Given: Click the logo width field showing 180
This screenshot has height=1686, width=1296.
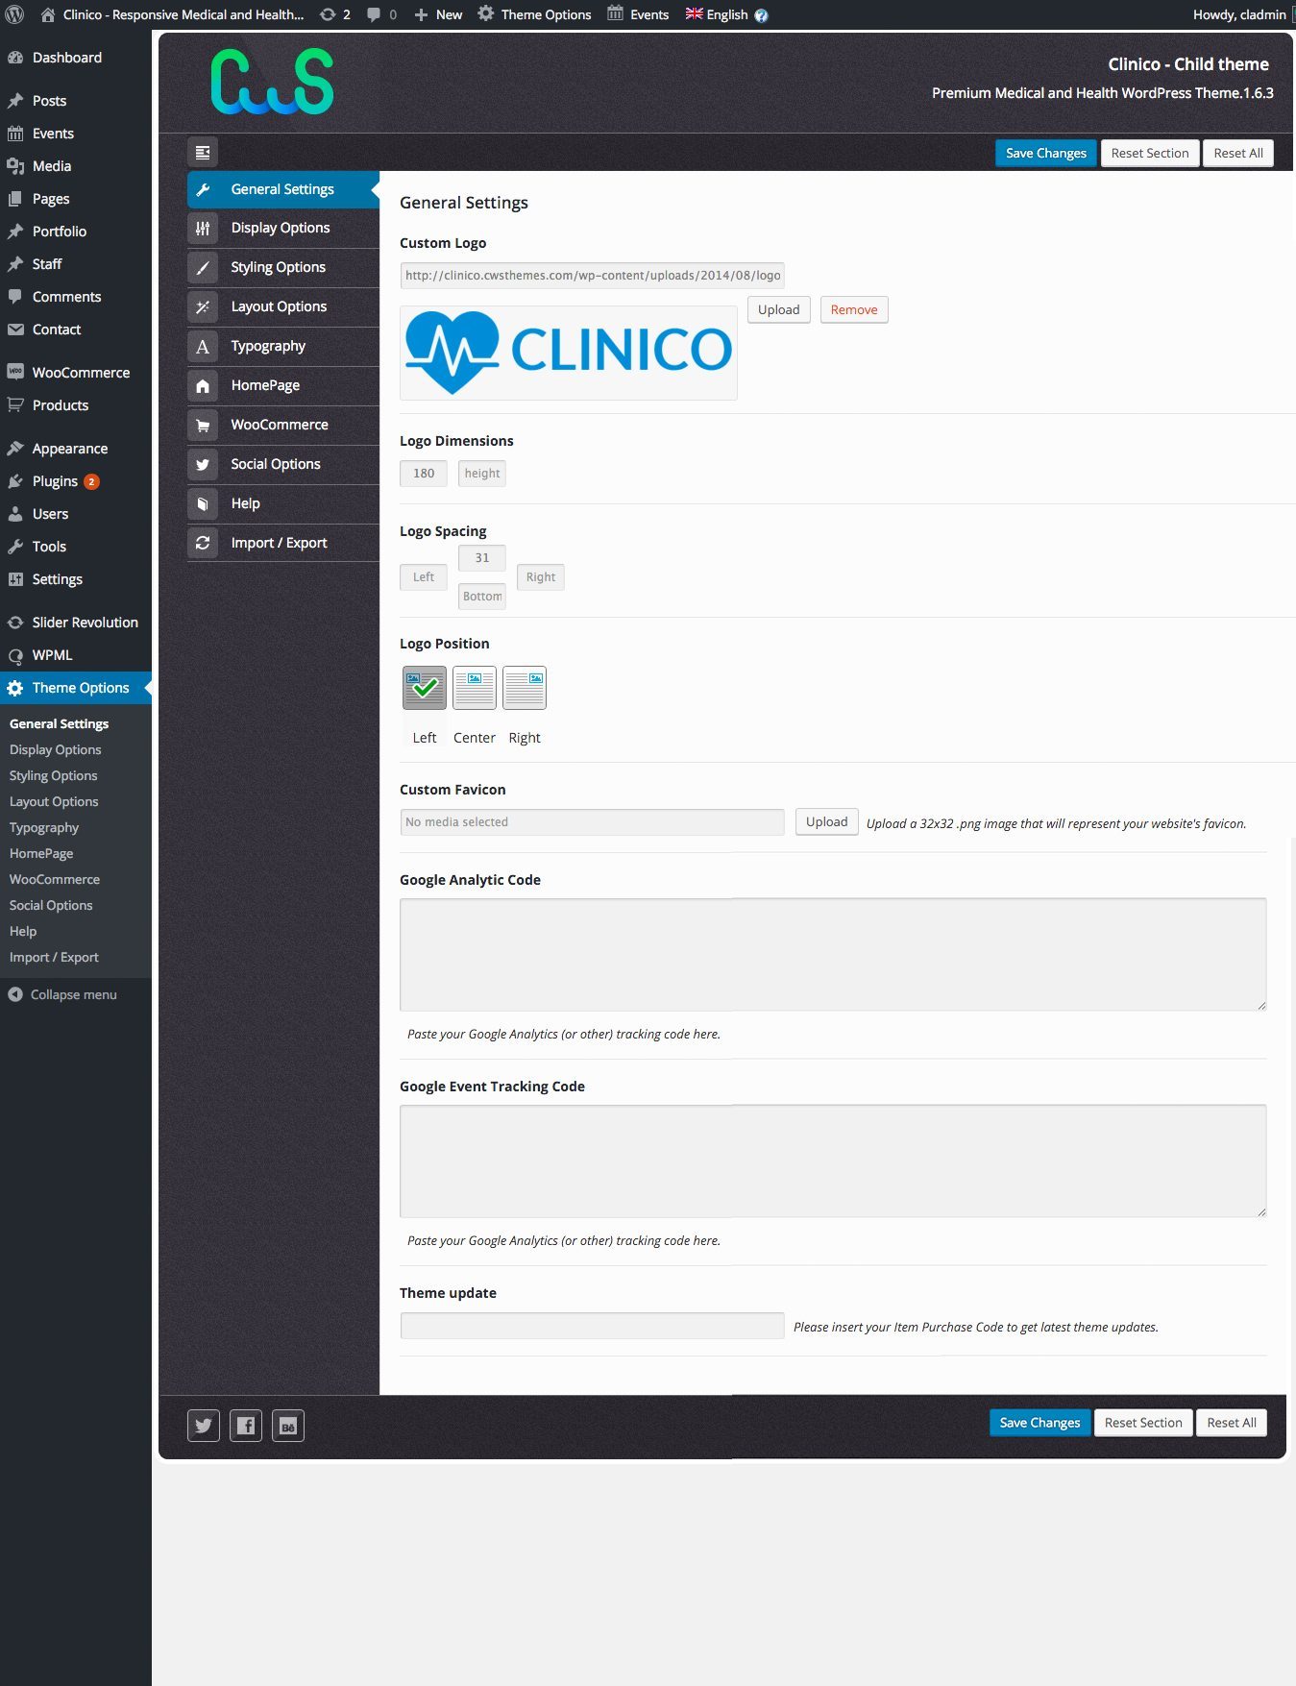Looking at the screenshot, I should coord(424,473).
